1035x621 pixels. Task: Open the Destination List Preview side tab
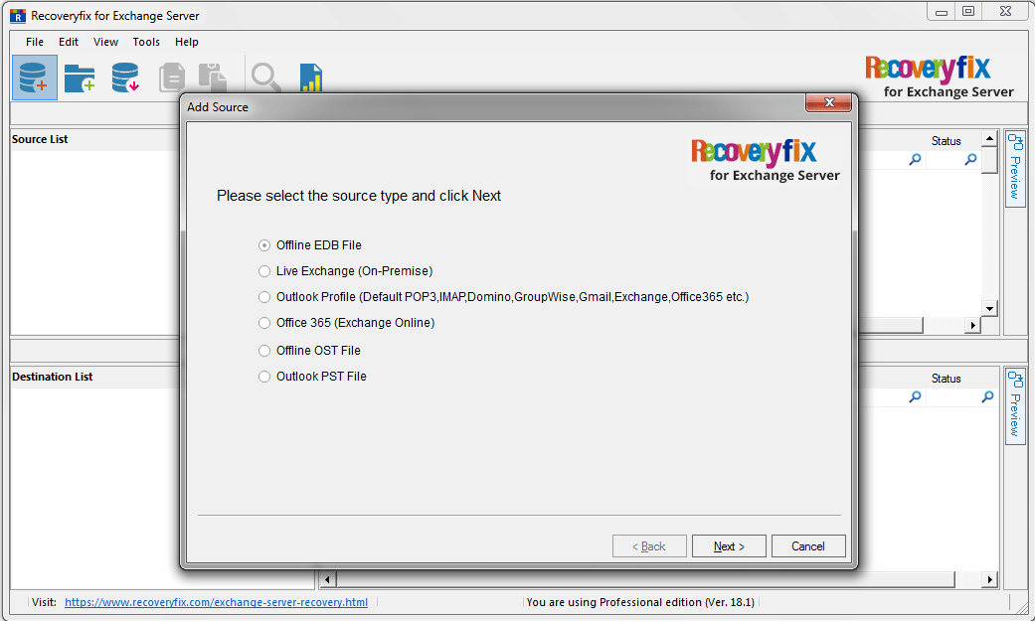pos(1015,406)
